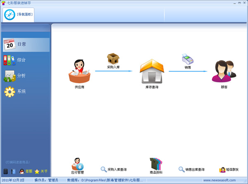Open the 供应商 supplier icon
Image resolution: width=248 pixels, height=184 pixels.
79,72
